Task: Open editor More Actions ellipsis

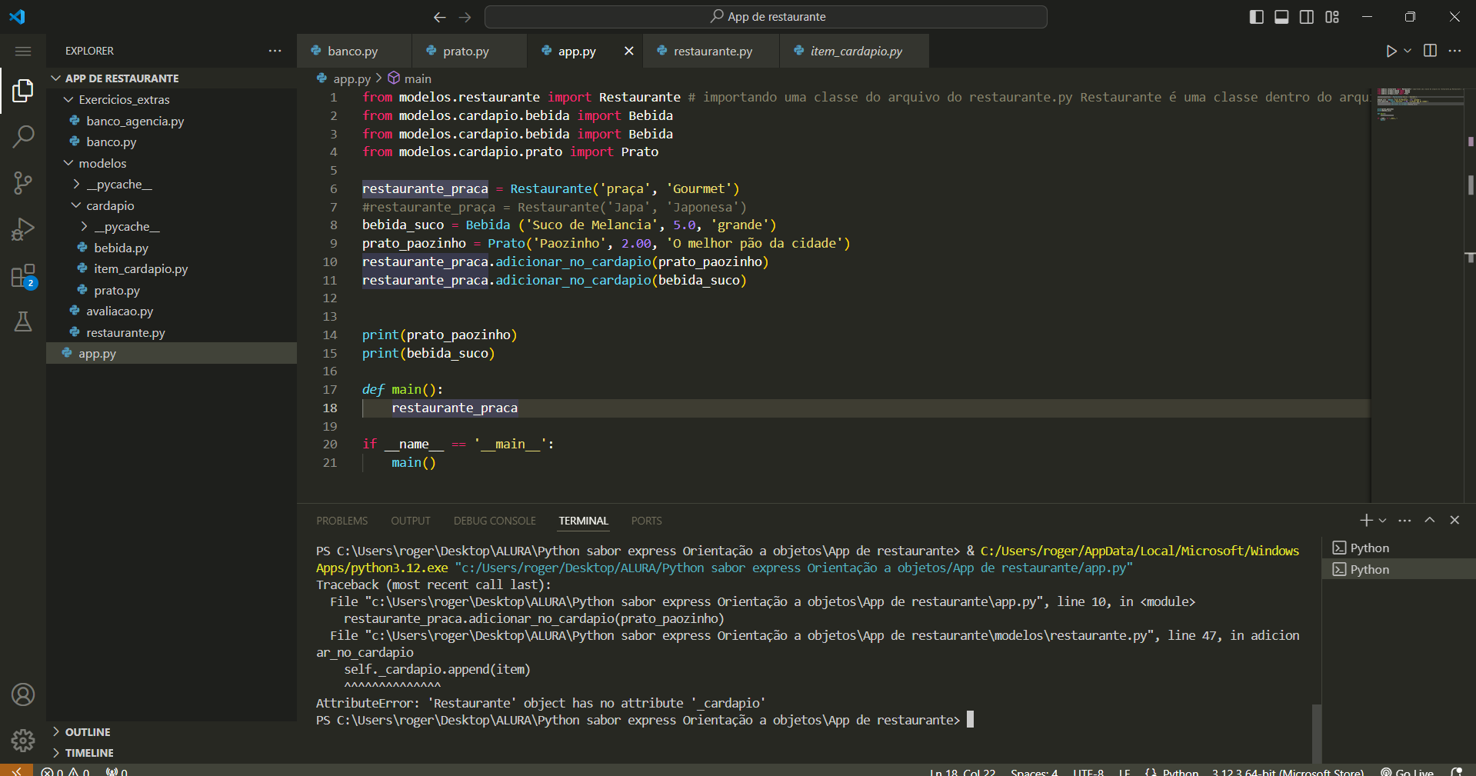Action: [x=1454, y=51]
